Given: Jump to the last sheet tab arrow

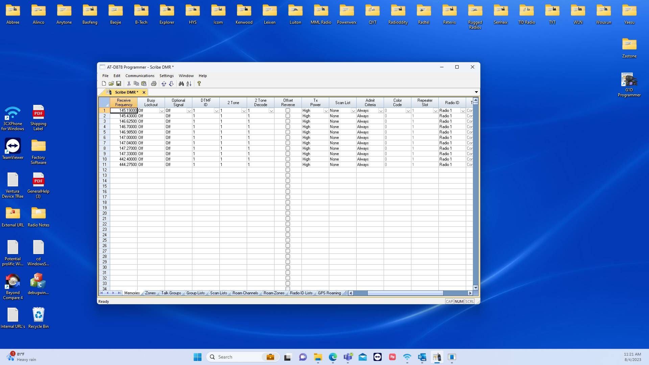Looking at the screenshot, I should point(119,293).
